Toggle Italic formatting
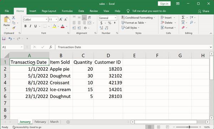This screenshot has width=214, height=129. click(30, 26)
